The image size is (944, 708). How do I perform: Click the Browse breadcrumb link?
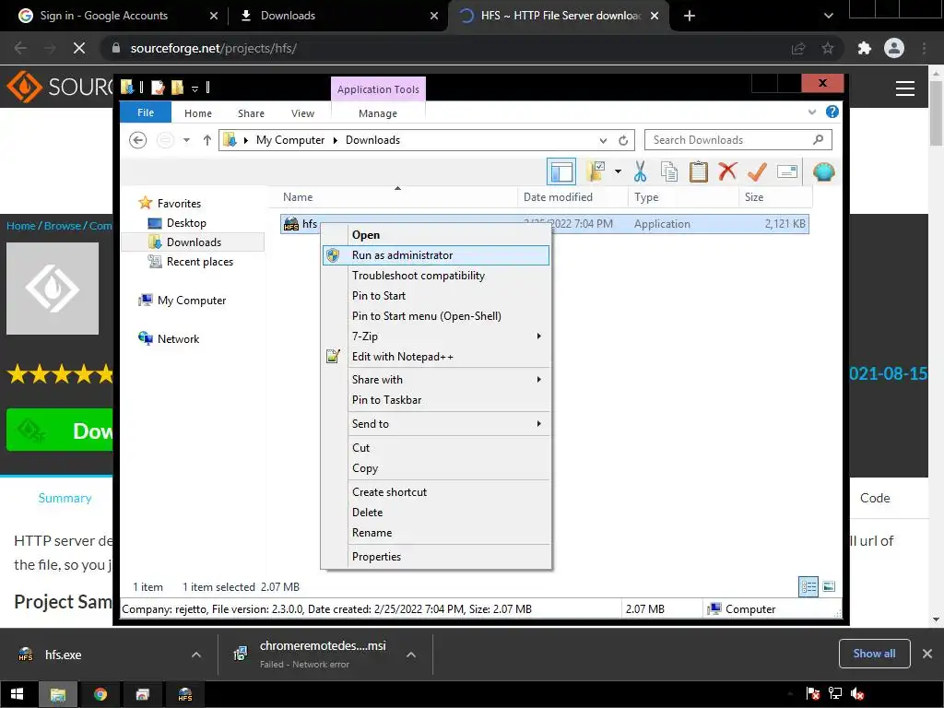[63, 226]
